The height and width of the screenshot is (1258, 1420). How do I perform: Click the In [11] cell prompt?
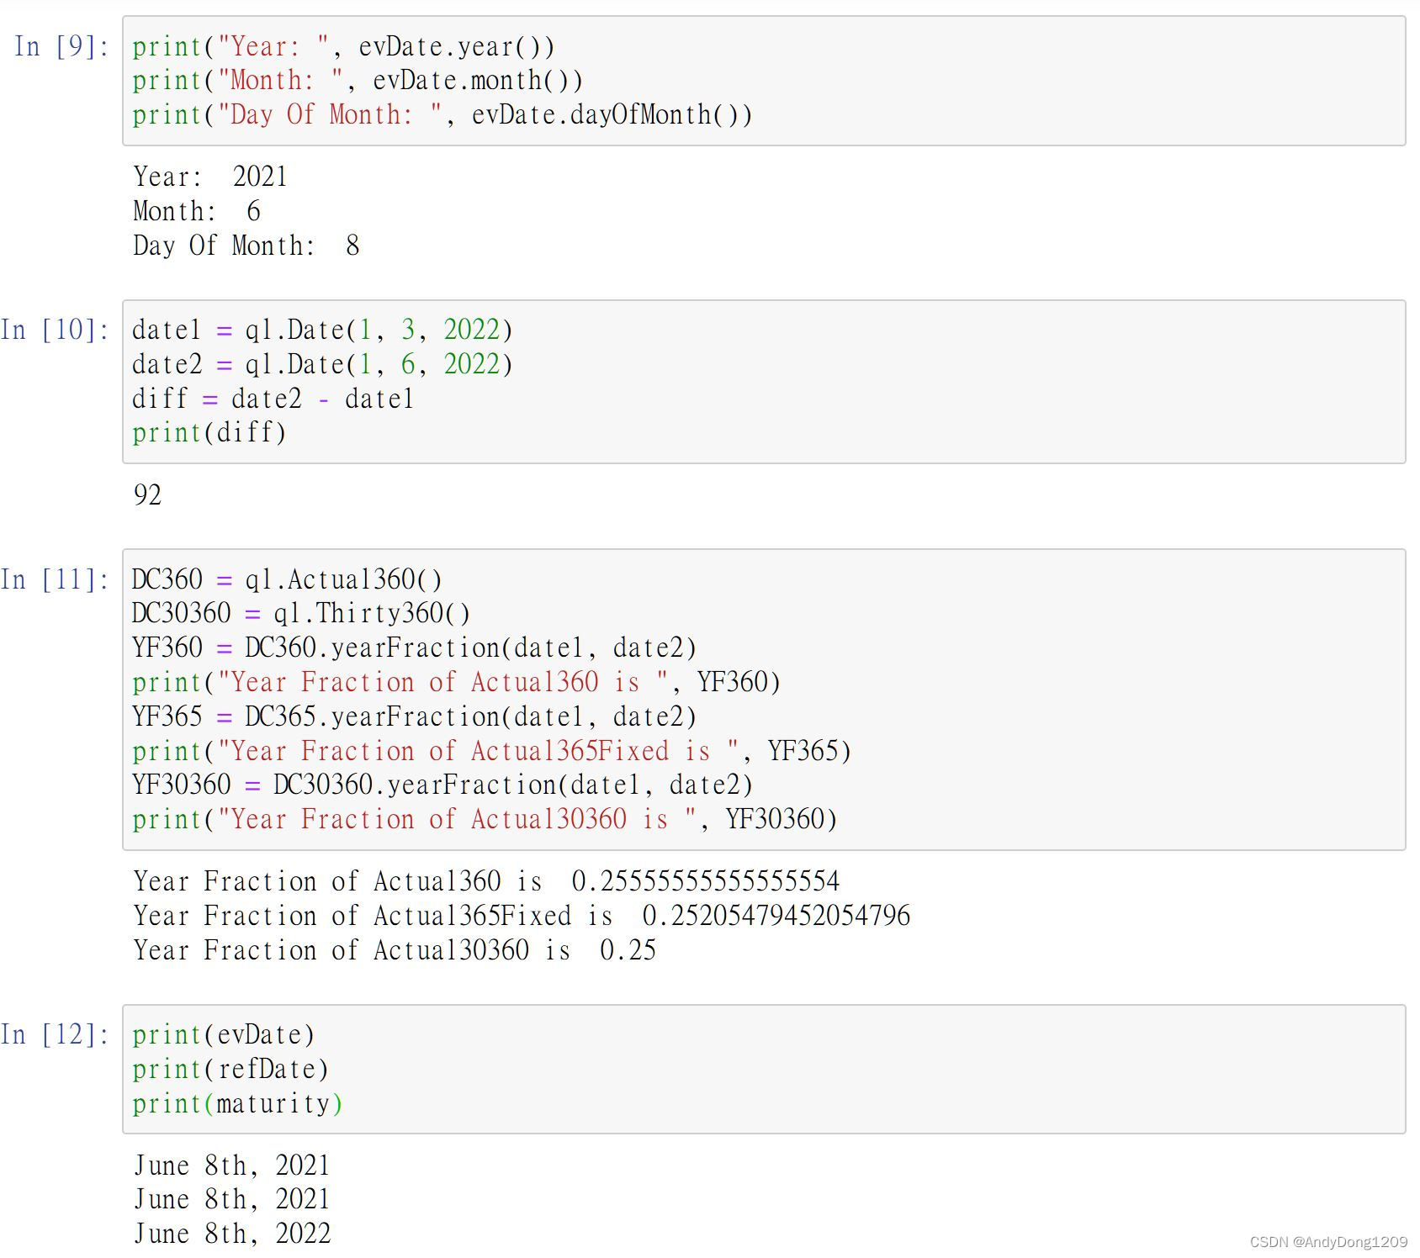pyautogui.click(x=52, y=579)
